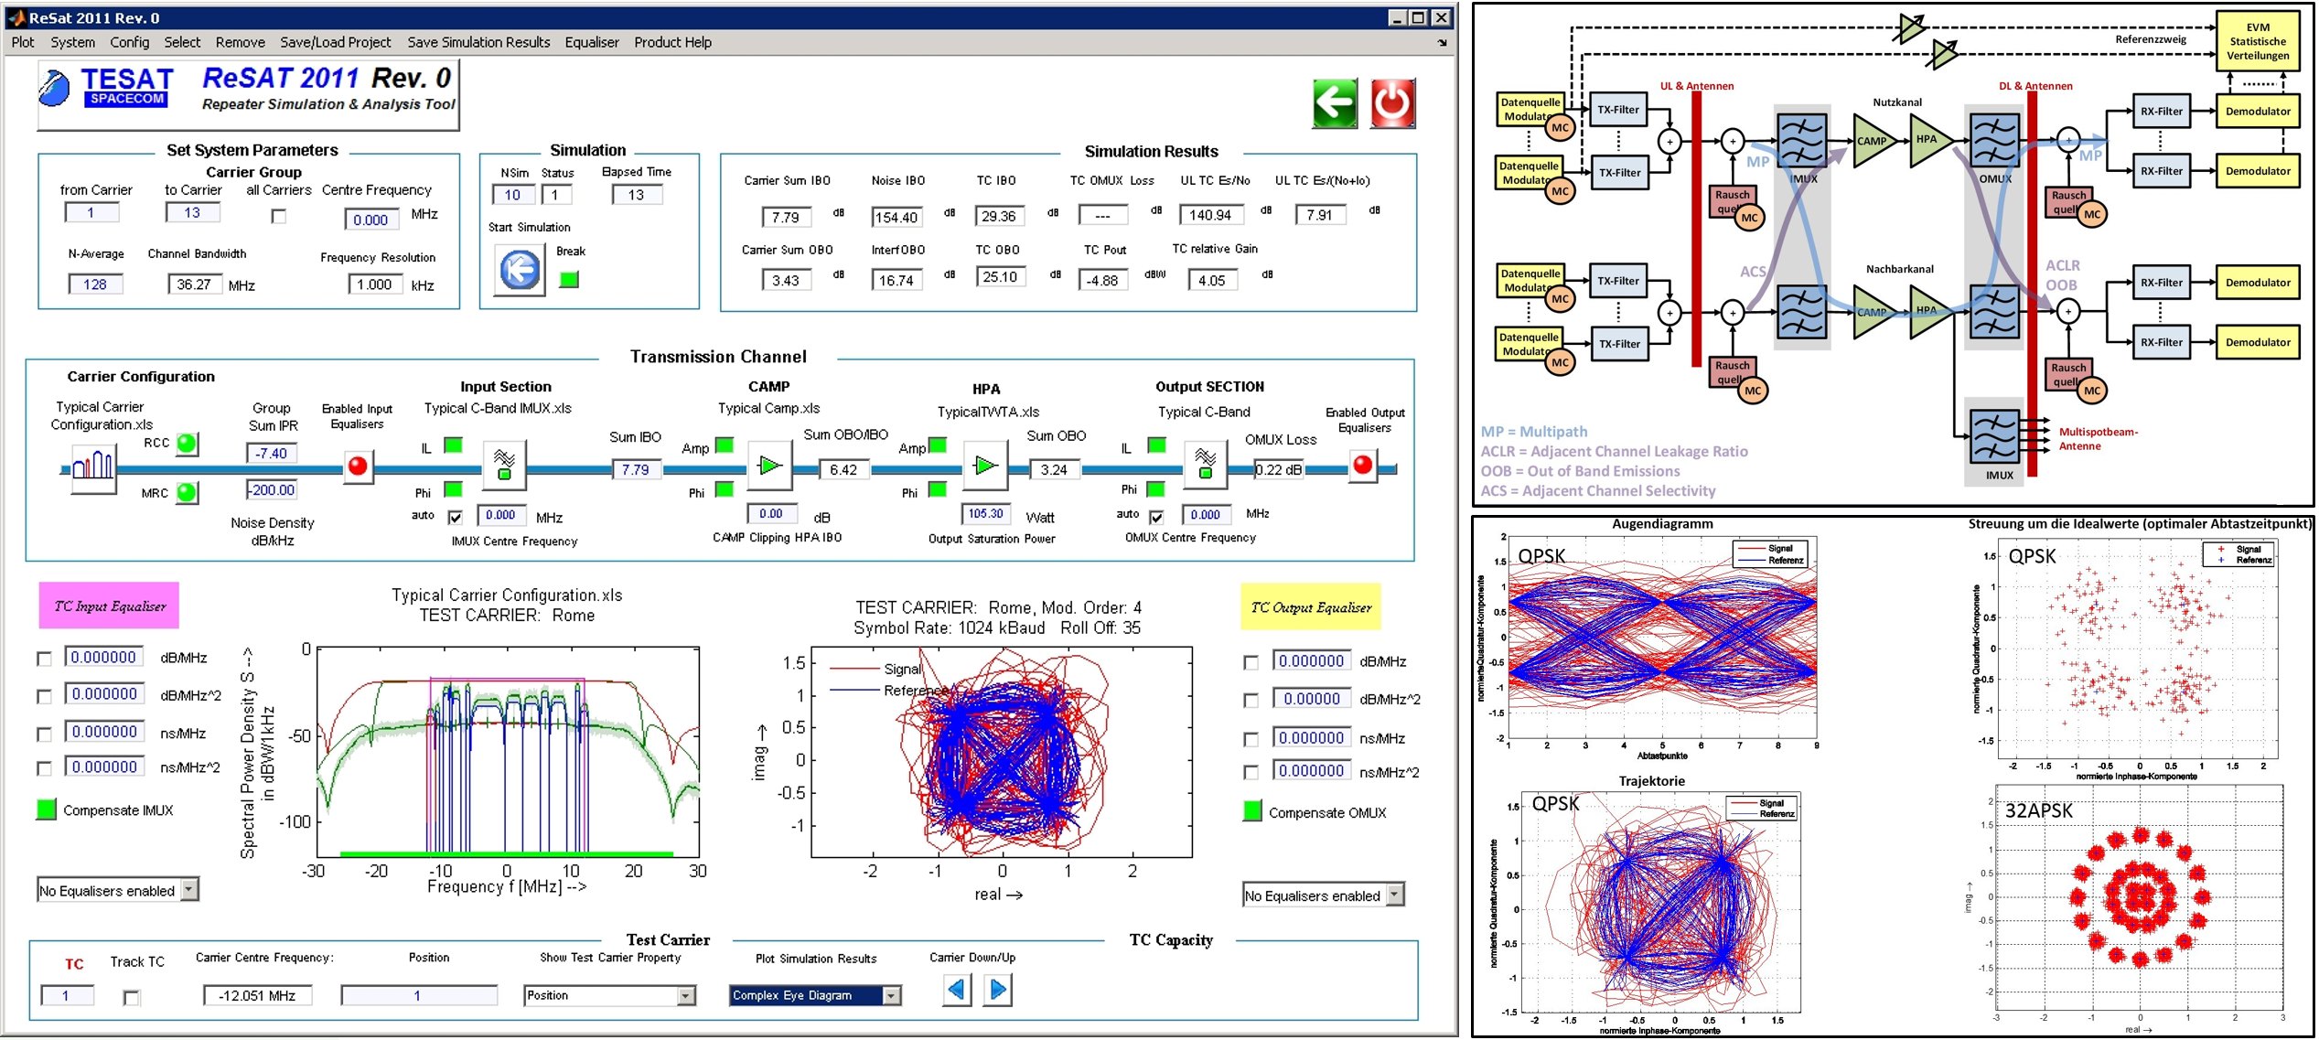Screen dimensions: 2319x1040
Task: Open the input No Equalisers enabled dropdown
Action: (x=118, y=890)
